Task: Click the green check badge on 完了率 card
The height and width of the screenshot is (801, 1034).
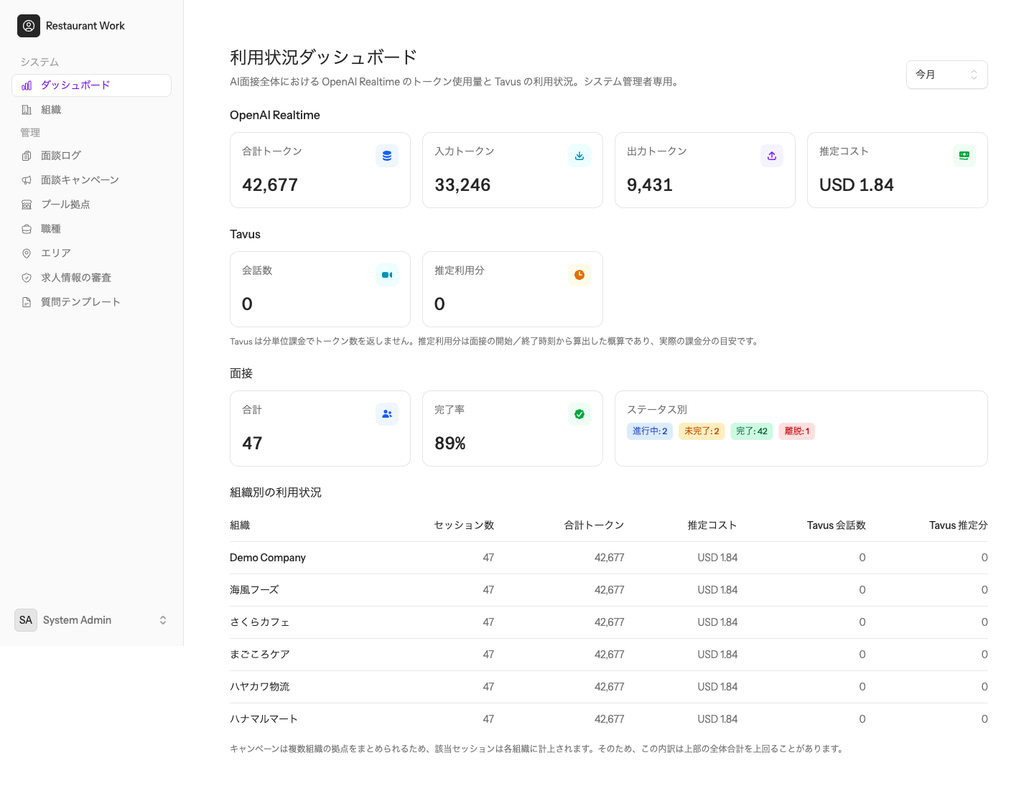Action: [579, 414]
